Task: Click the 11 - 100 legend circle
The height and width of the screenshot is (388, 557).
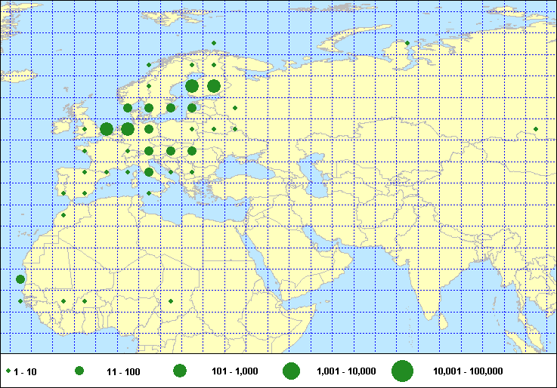Action: click(79, 371)
